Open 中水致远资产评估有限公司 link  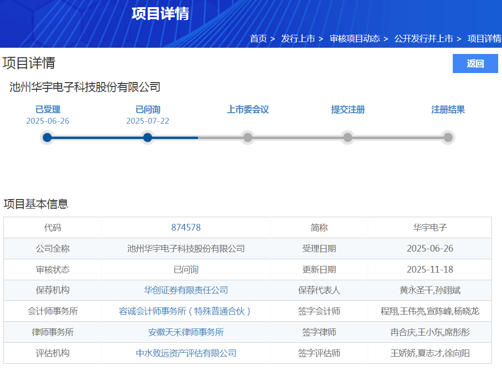186,353
